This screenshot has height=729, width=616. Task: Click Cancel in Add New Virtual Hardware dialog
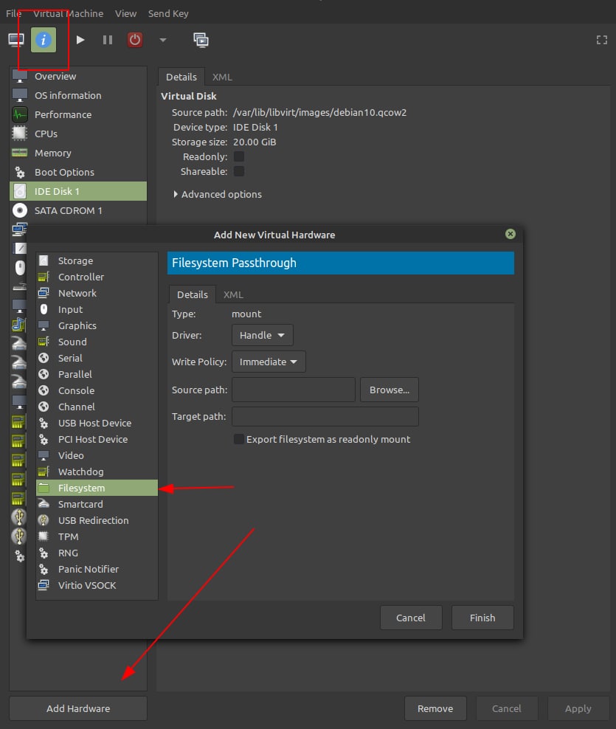click(x=411, y=618)
